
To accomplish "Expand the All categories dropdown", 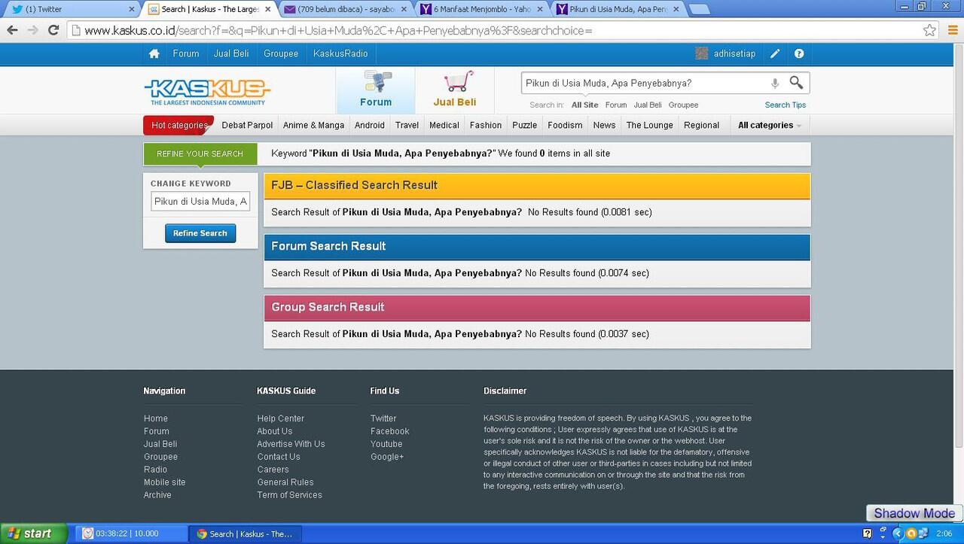I will pos(770,125).
